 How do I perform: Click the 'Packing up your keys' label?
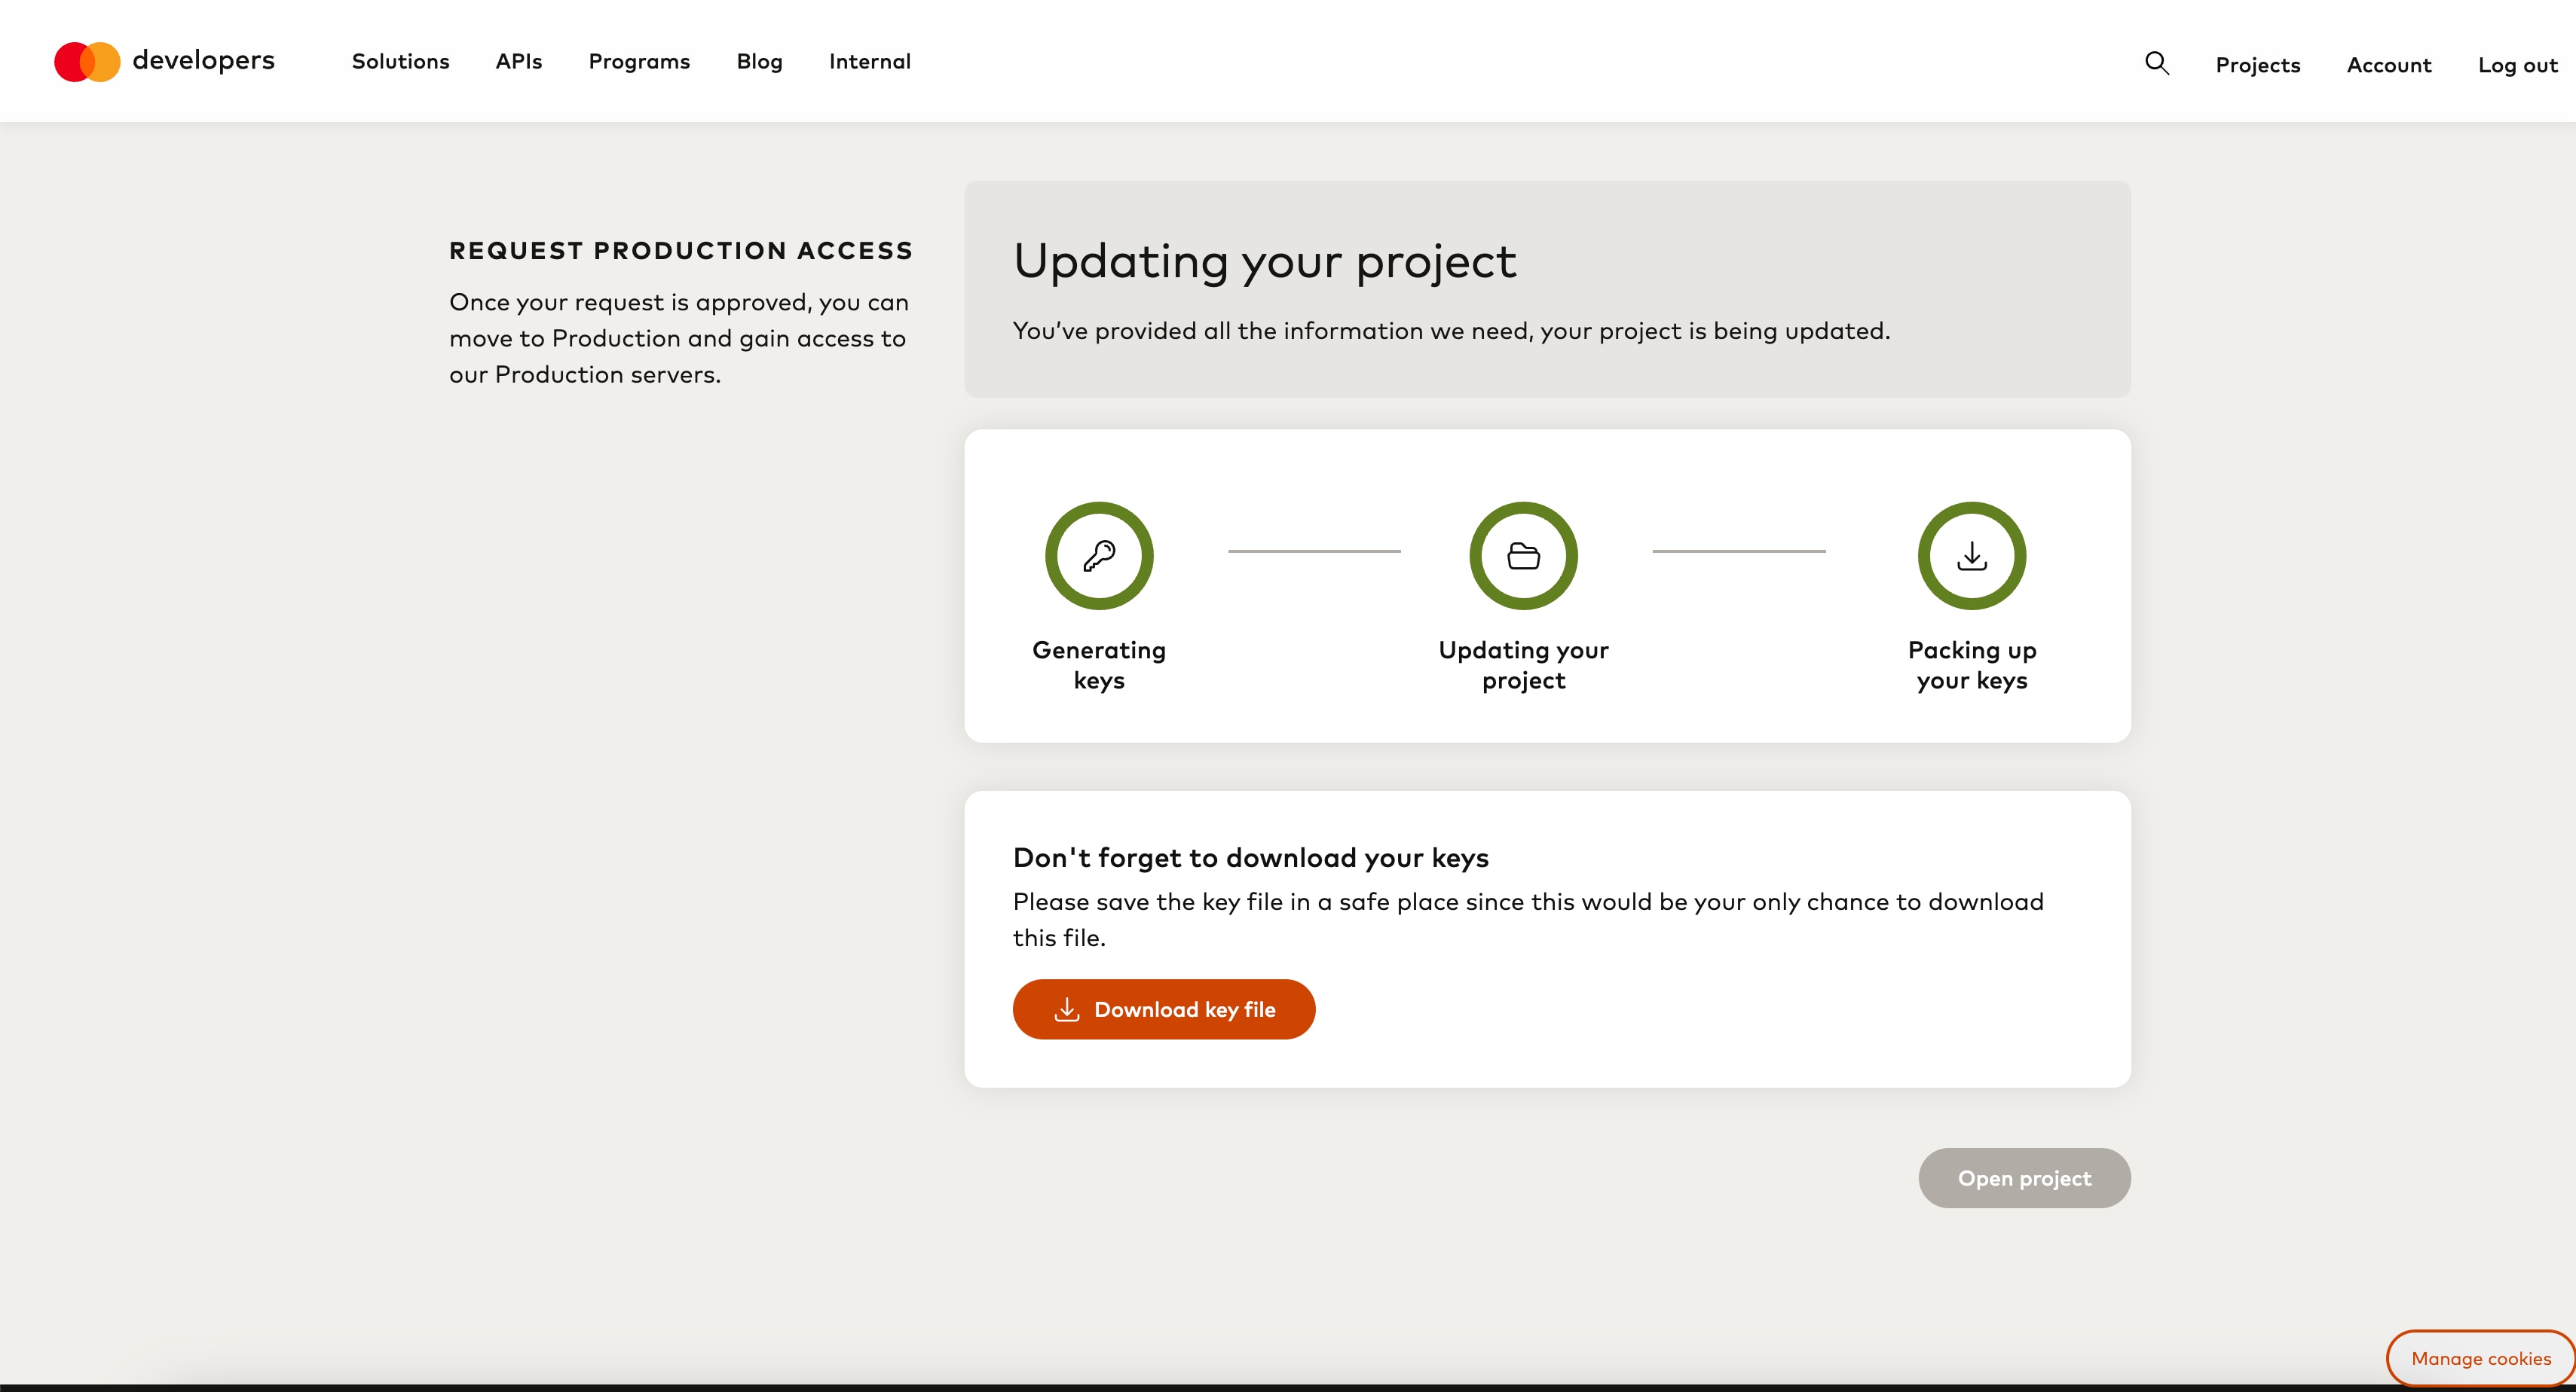pos(1972,666)
